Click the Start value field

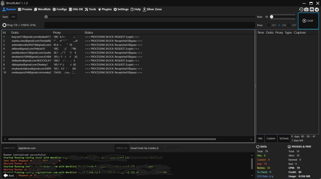pos(13,17)
